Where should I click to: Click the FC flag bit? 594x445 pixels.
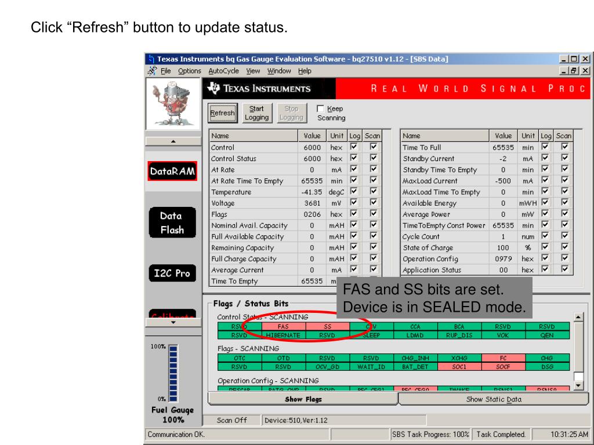coord(503,358)
